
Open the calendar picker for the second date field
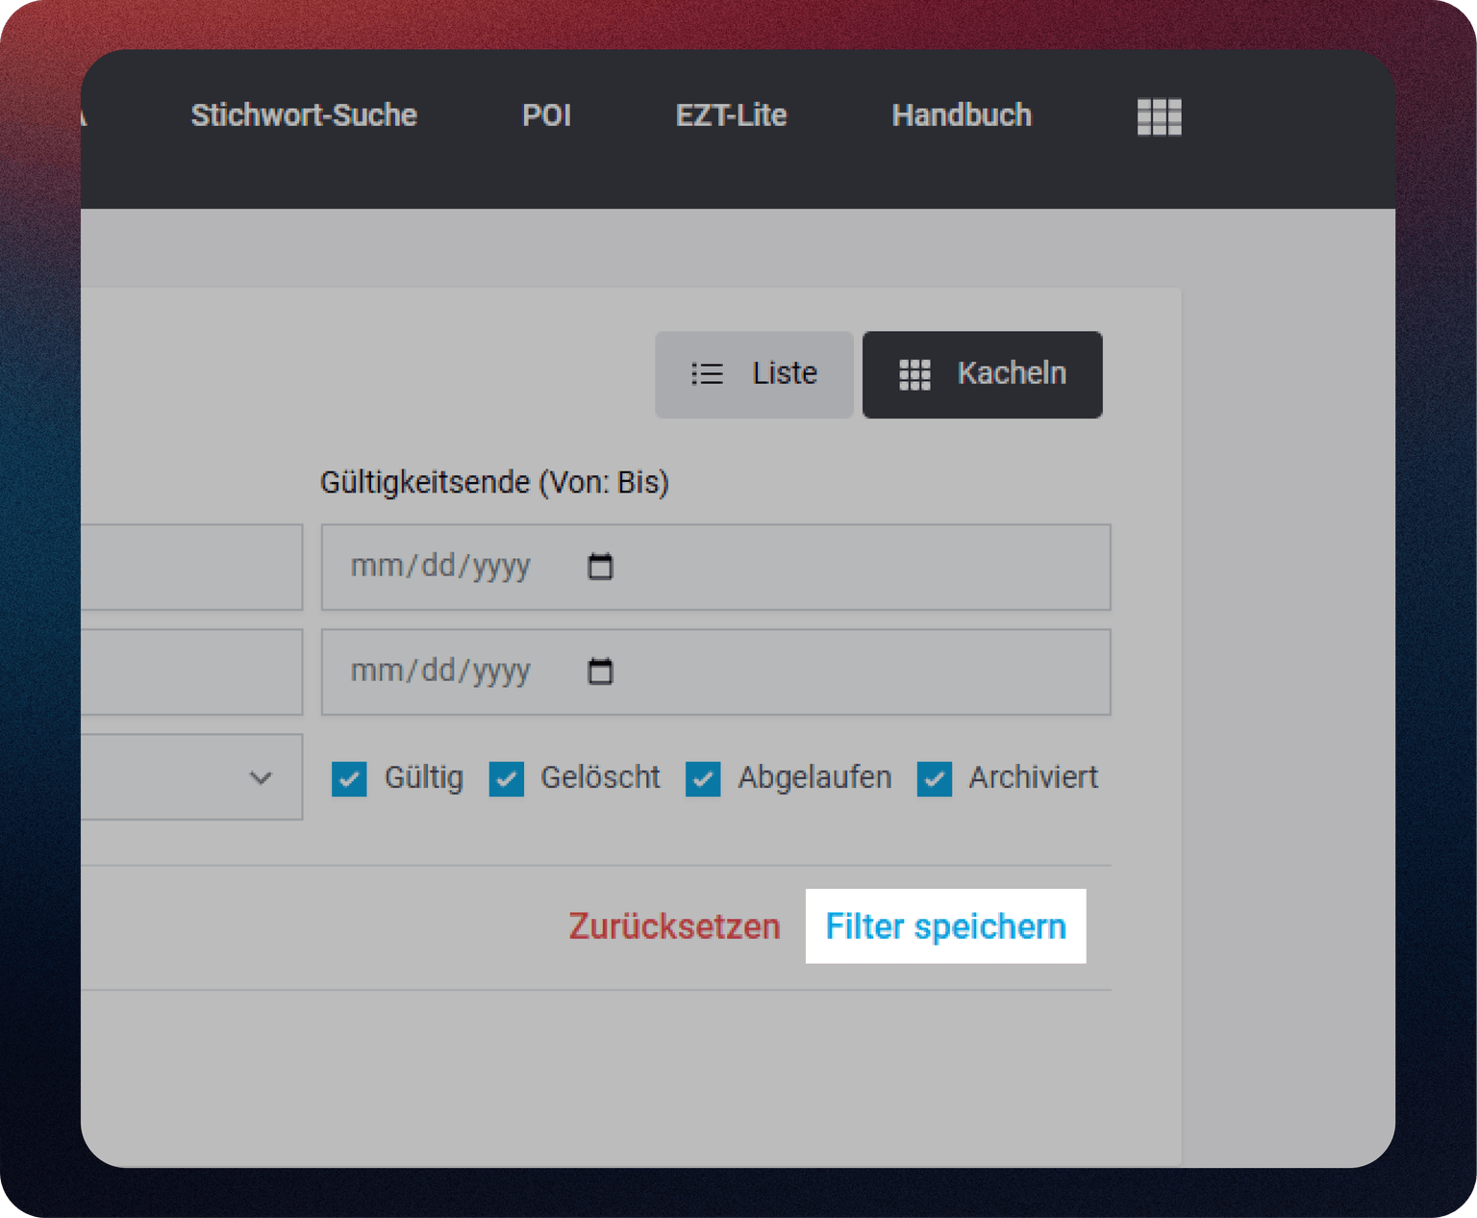point(600,672)
